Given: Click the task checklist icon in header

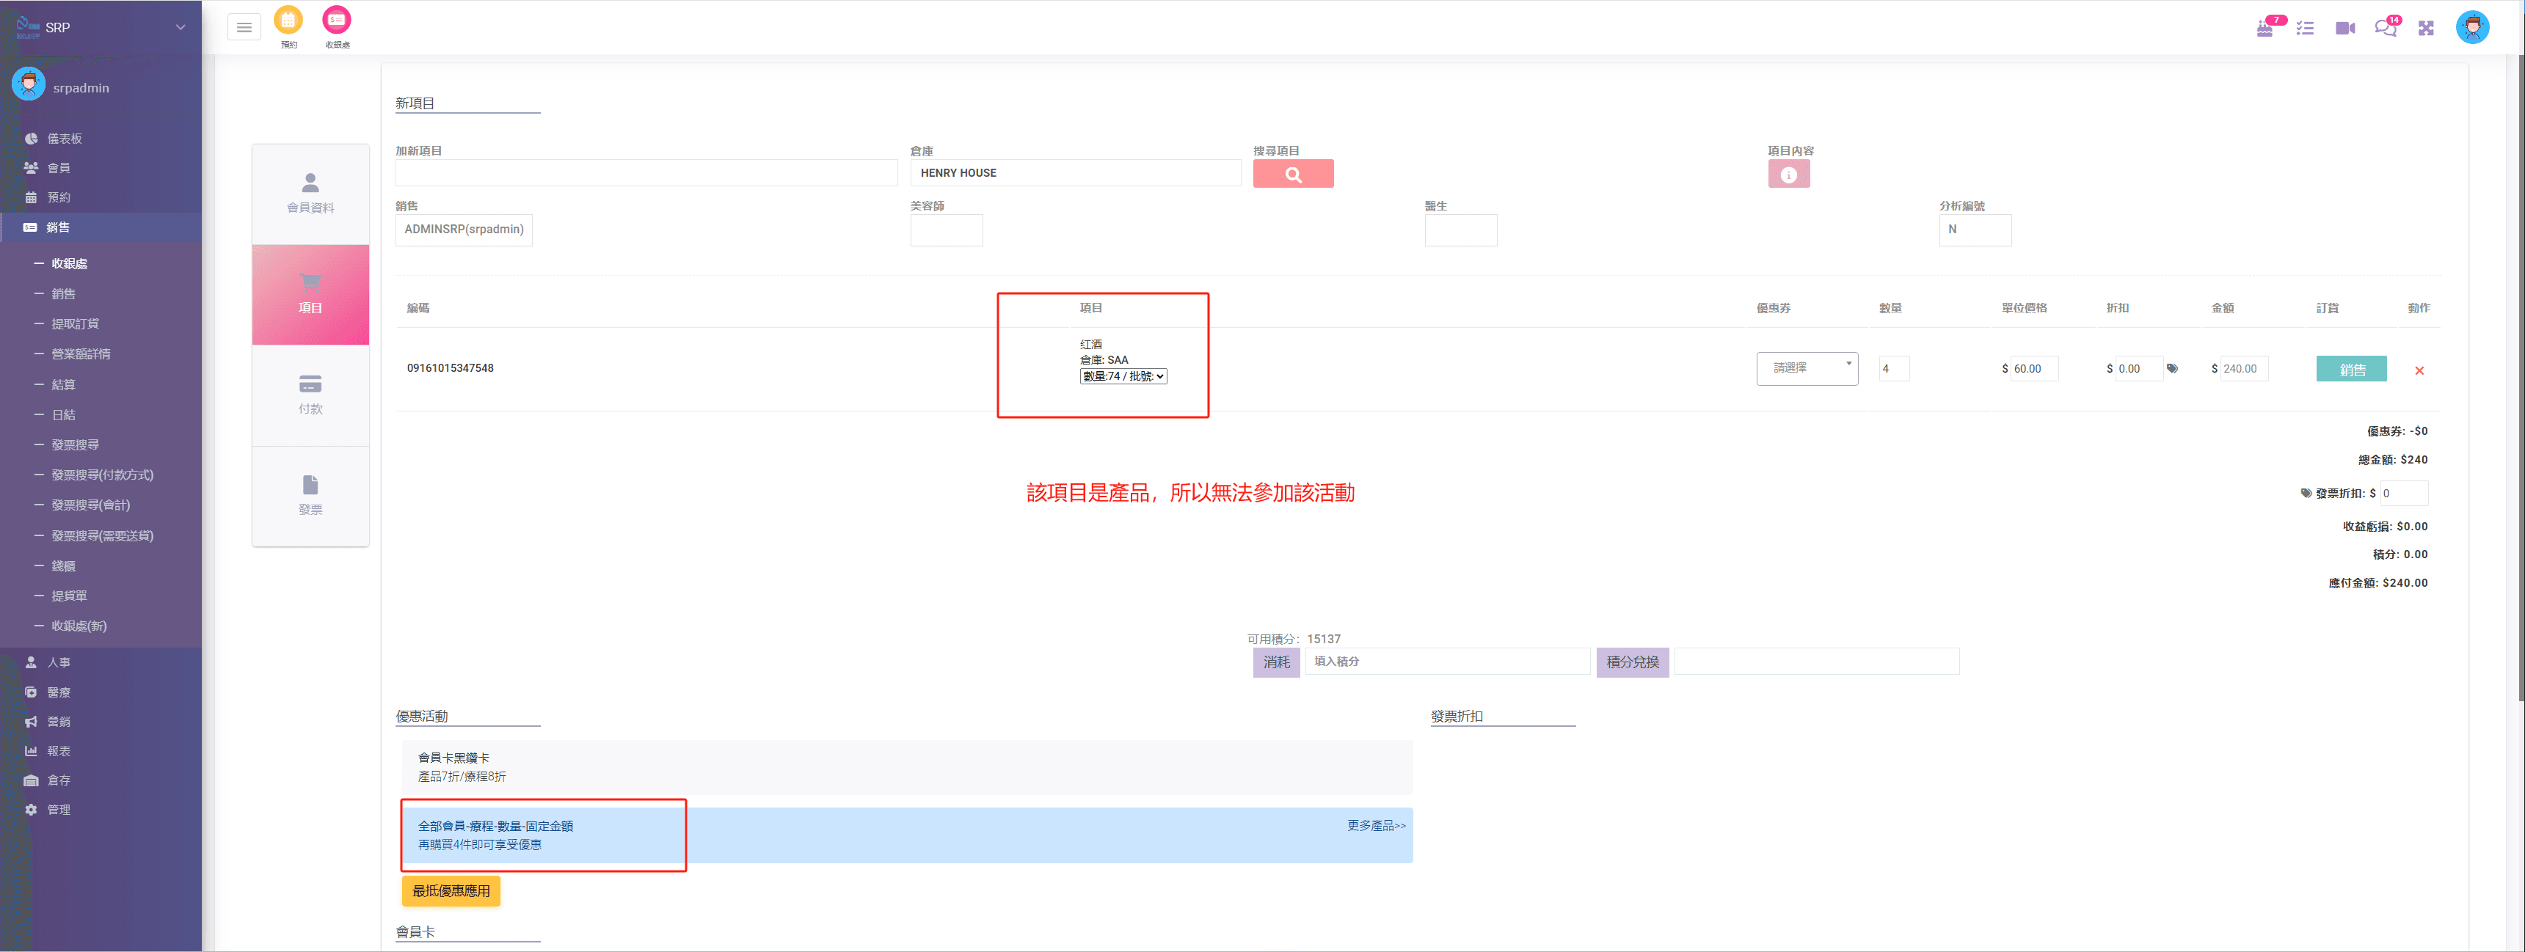Looking at the screenshot, I should click(2306, 29).
